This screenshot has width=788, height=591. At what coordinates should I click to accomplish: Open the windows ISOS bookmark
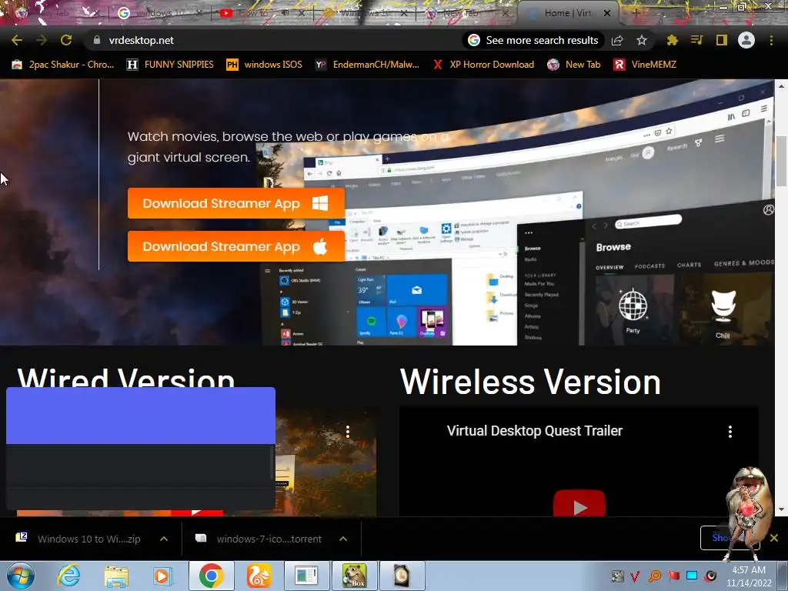pos(265,65)
